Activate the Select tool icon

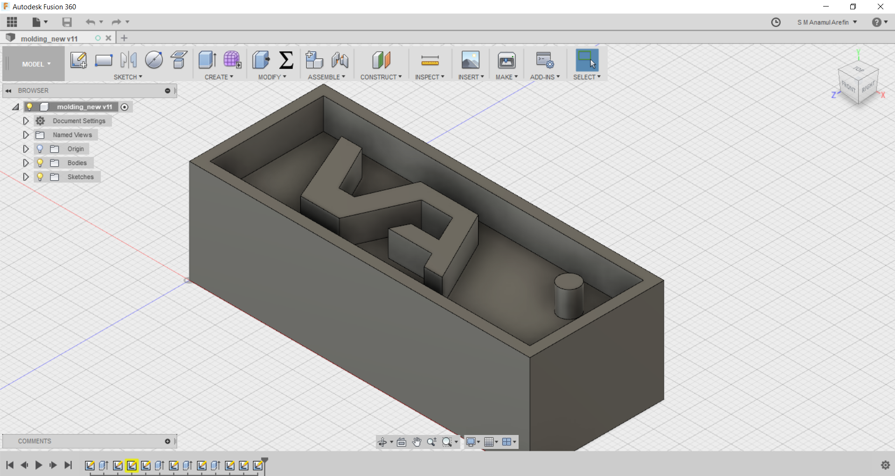pyautogui.click(x=587, y=60)
